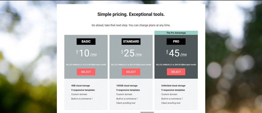Click Custom domain in Pro plan
The height and width of the screenshot is (113, 262).
[169, 94]
